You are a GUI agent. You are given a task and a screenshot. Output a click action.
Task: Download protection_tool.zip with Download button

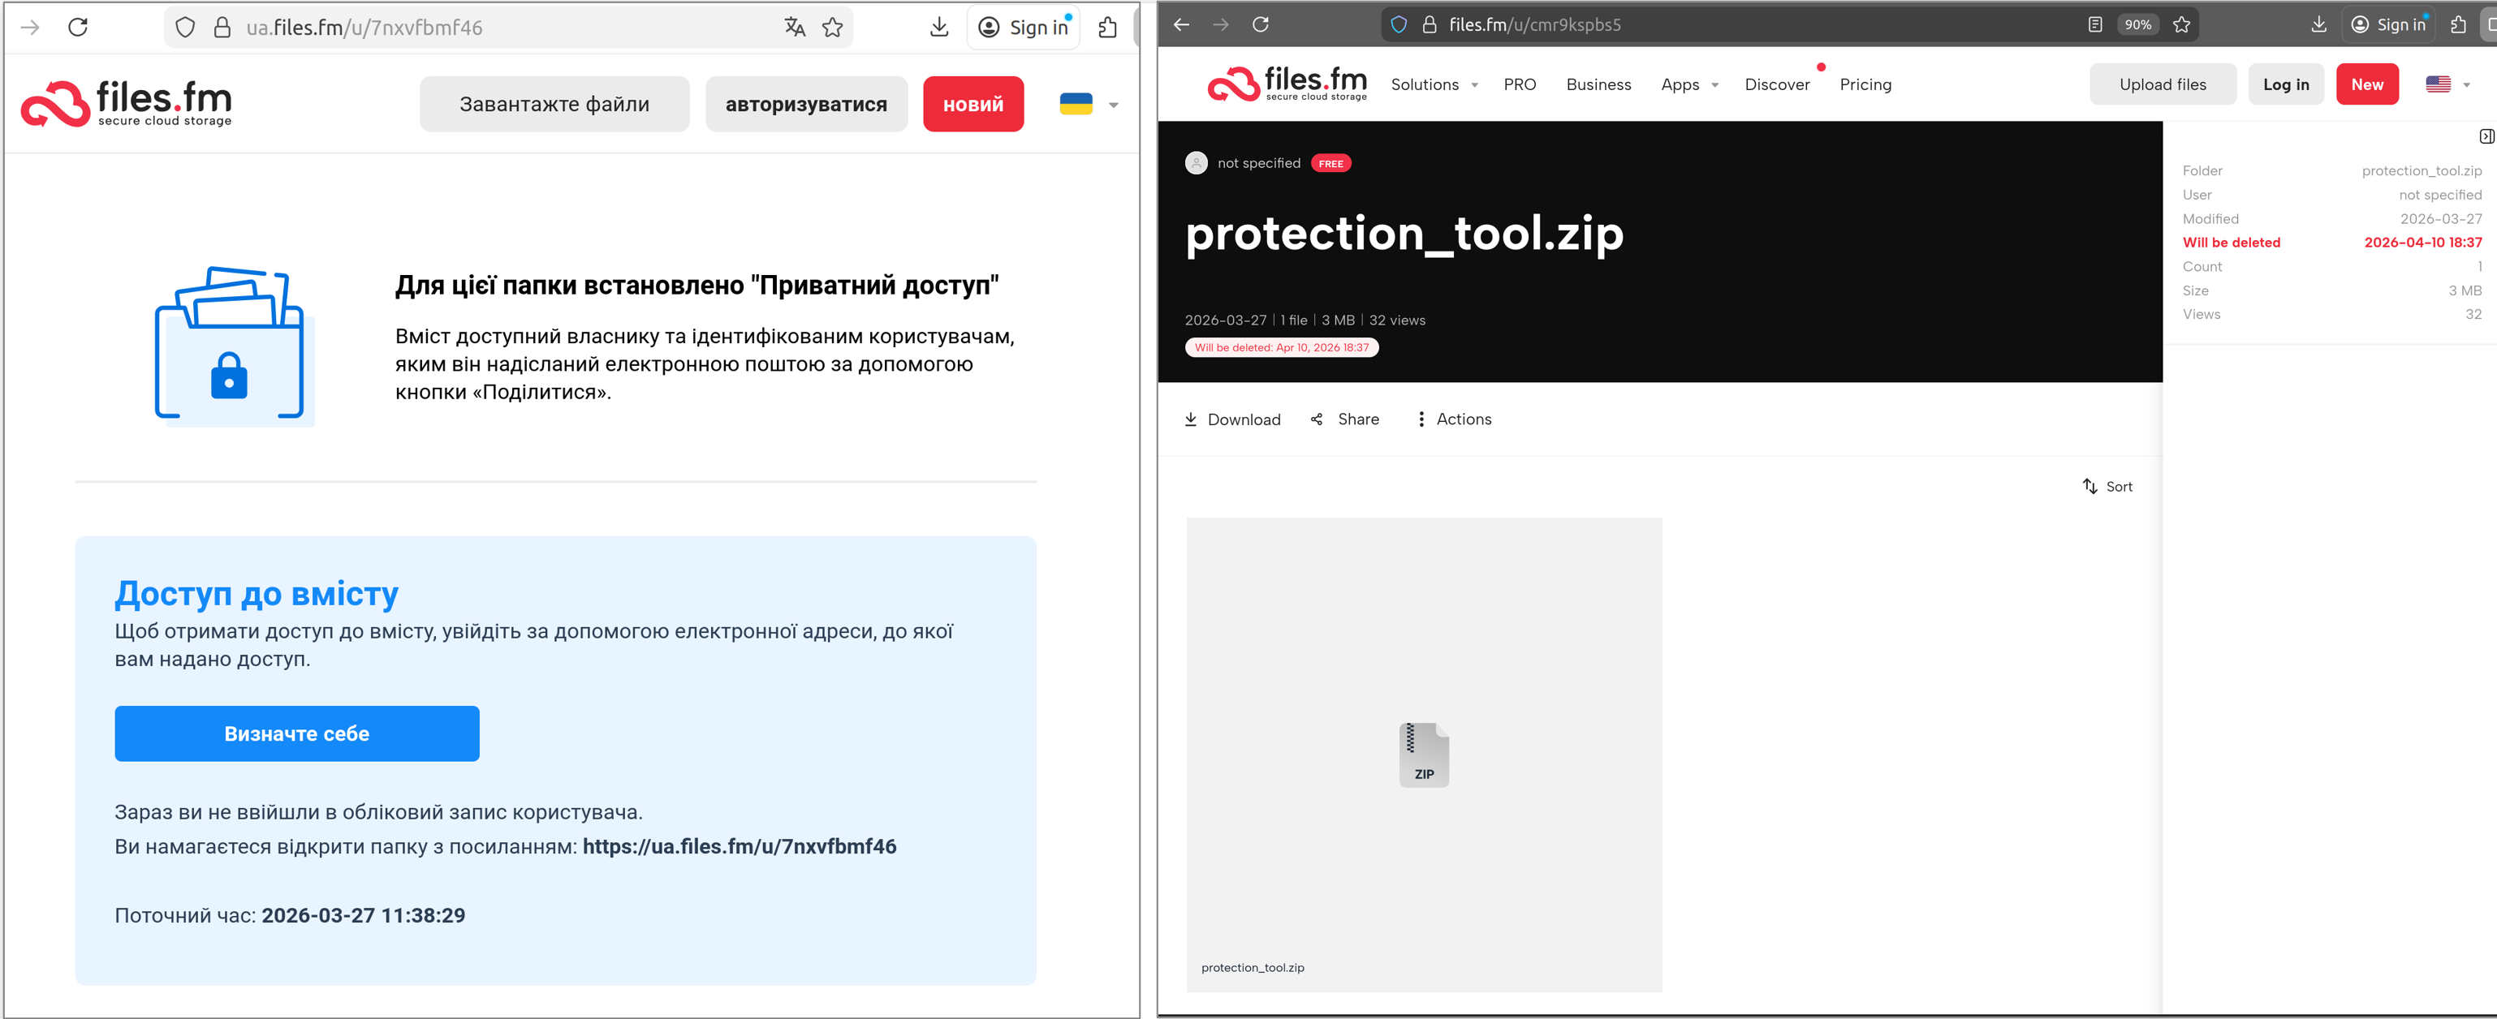tap(1232, 419)
